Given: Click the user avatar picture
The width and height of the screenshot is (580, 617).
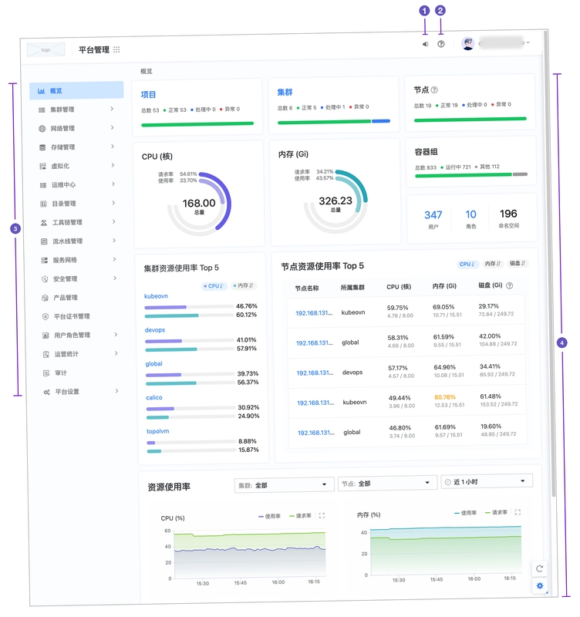Looking at the screenshot, I should (x=468, y=43).
